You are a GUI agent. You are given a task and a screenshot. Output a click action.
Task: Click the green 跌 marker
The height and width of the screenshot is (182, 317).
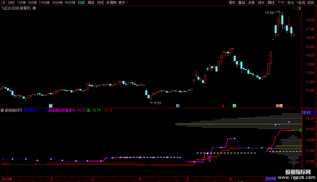coord(235,106)
